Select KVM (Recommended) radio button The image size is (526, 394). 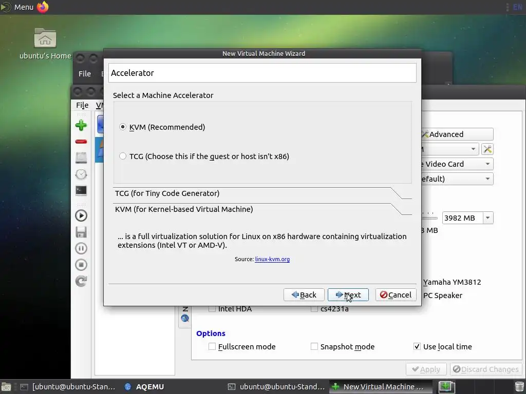click(123, 127)
